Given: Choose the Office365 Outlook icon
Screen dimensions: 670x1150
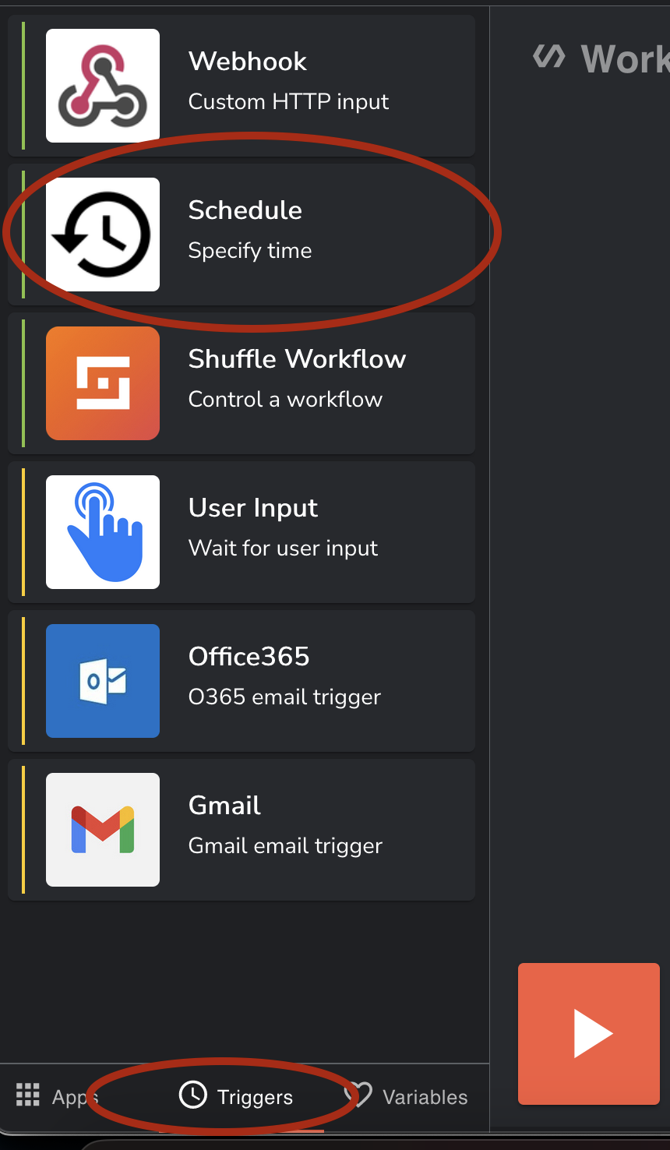Looking at the screenshot, I should [103, 681].
